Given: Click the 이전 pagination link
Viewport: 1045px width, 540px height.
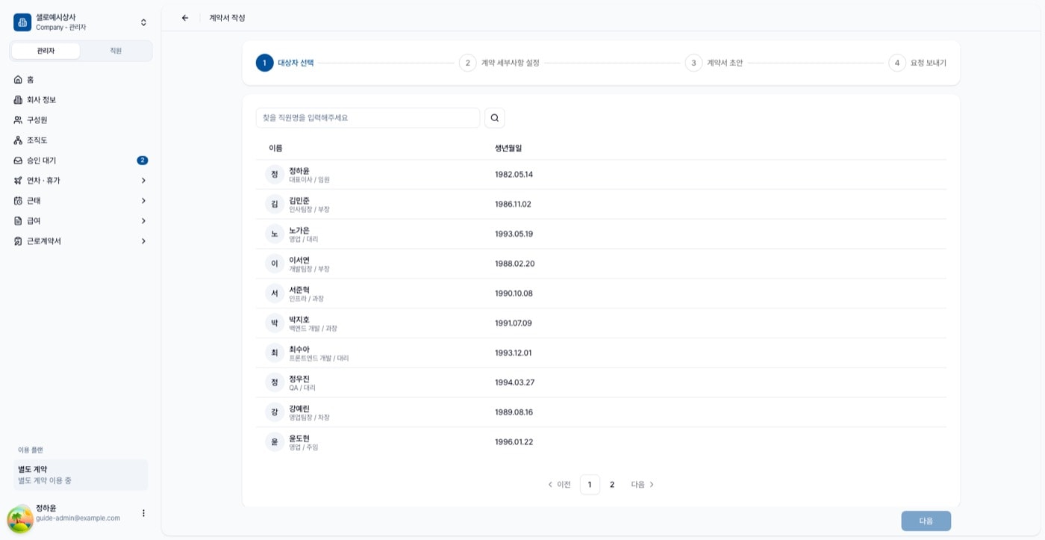Looking at the screenshot, I should coord(559,485).
